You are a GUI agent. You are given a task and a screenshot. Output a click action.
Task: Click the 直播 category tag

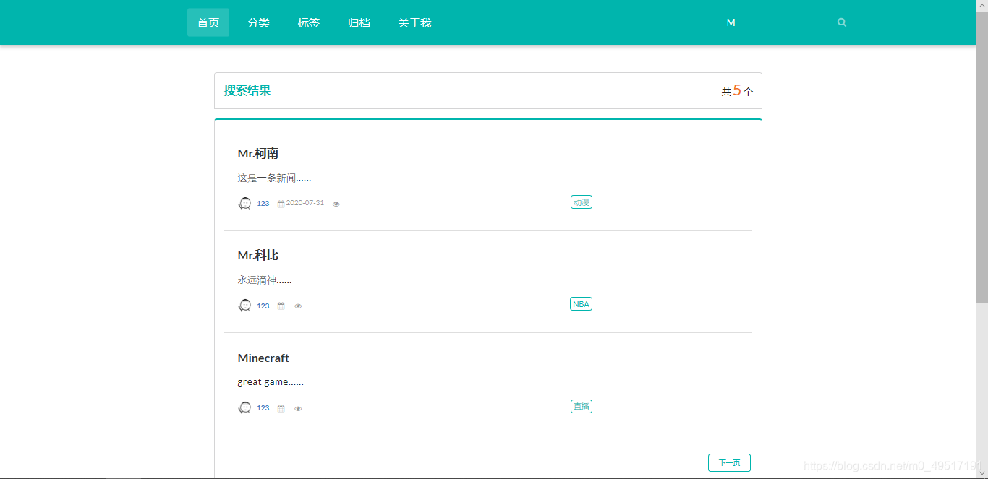click(582, 406)
